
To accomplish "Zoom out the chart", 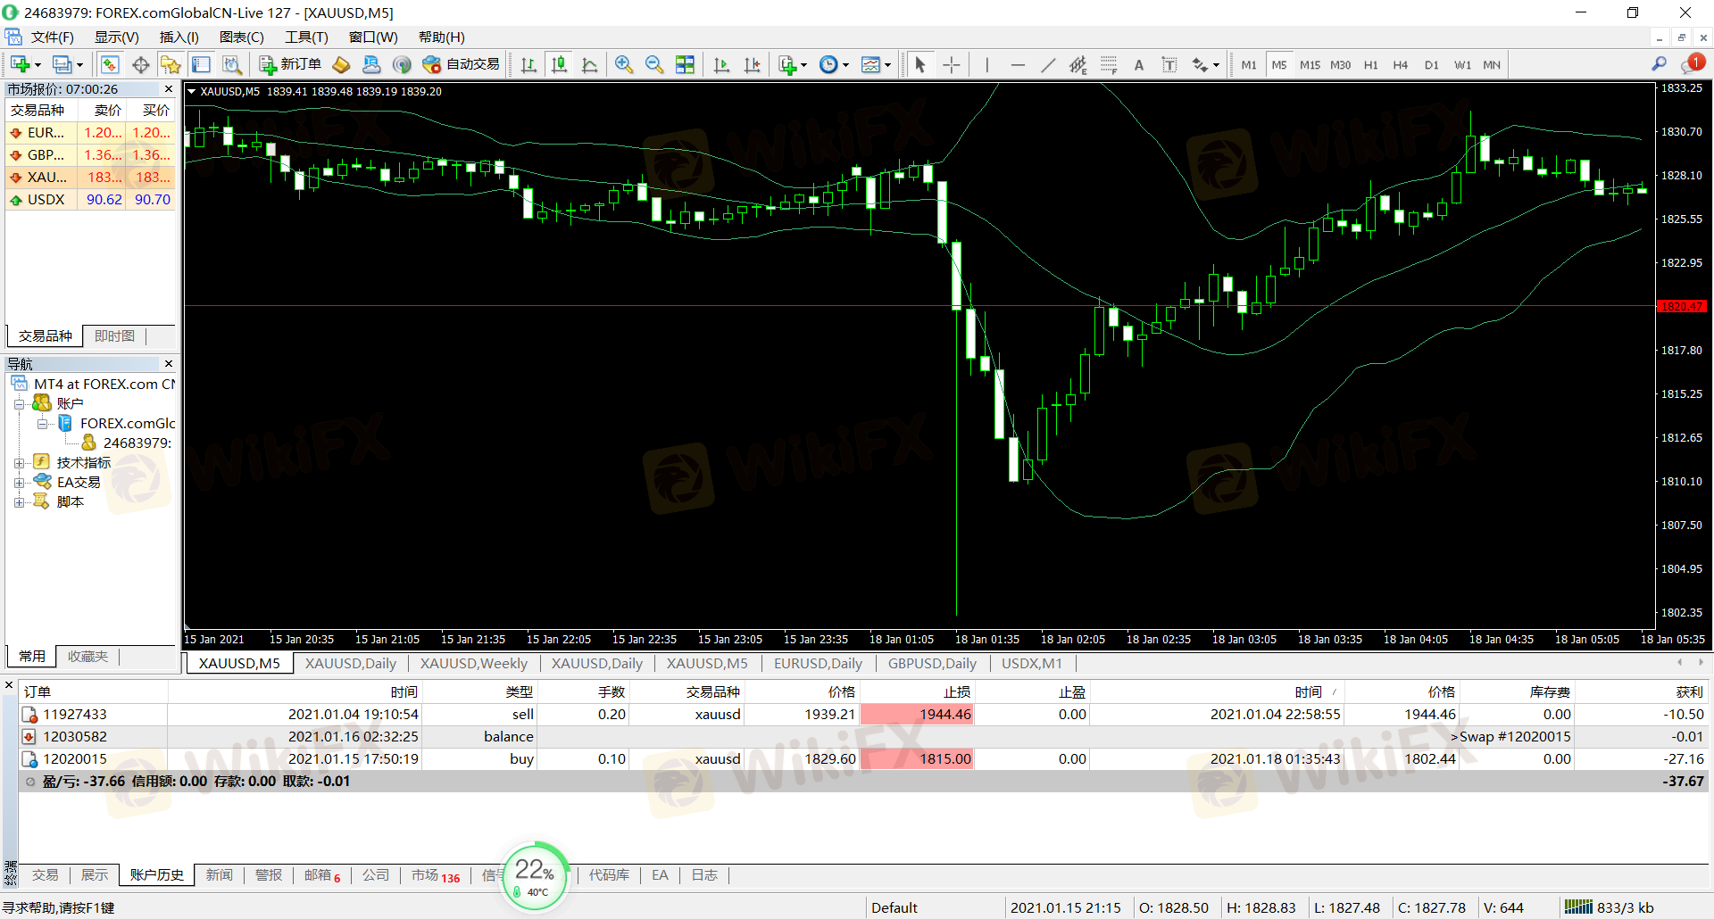I will [x=654, y=64].
